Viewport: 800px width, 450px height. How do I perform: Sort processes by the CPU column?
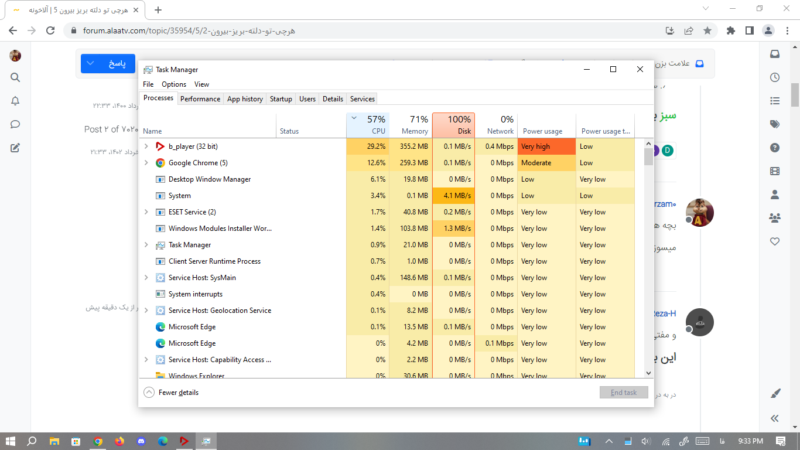368,125
